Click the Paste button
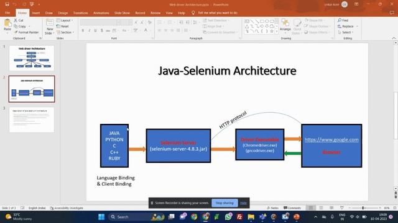This screenshot has width=398, height=223. pyautogui.click(x=7, y=26)
